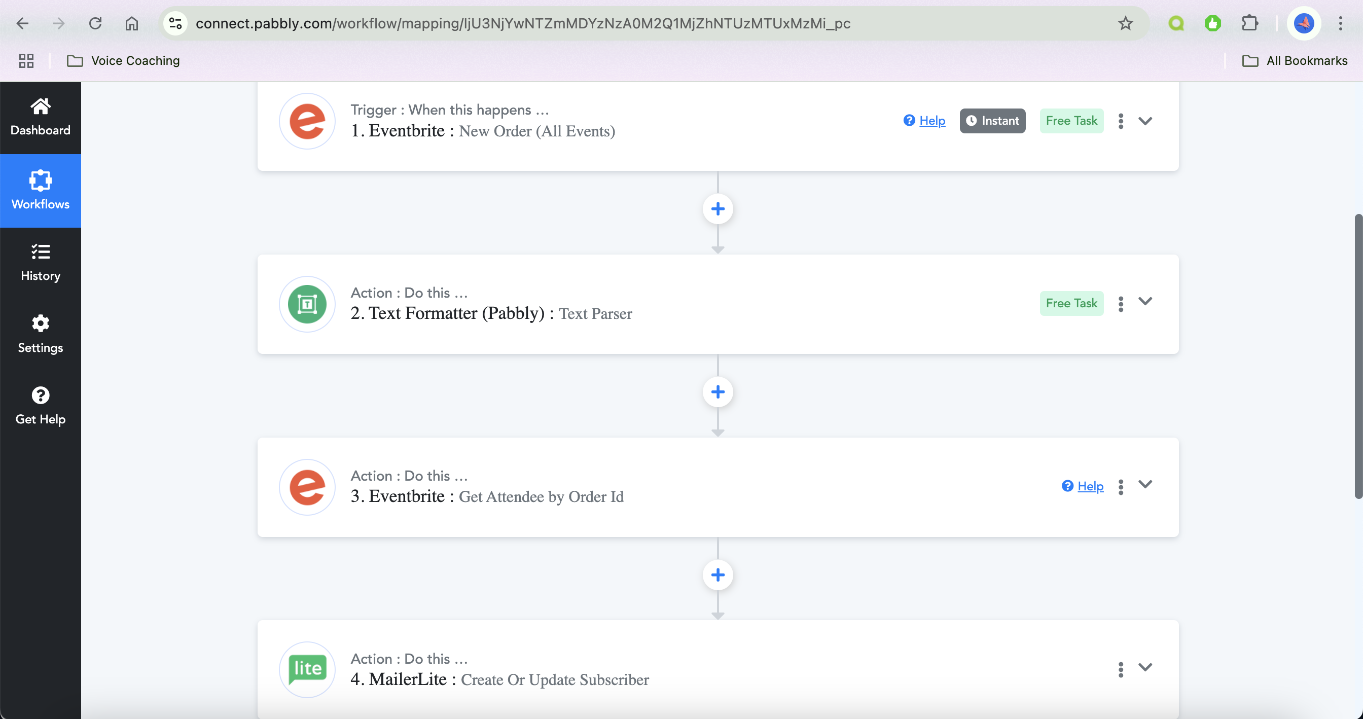Click the 'Trigger : When this happens …' label
Screen dimensions: 1363x719
pyautogui.click(x=450, y=110)
